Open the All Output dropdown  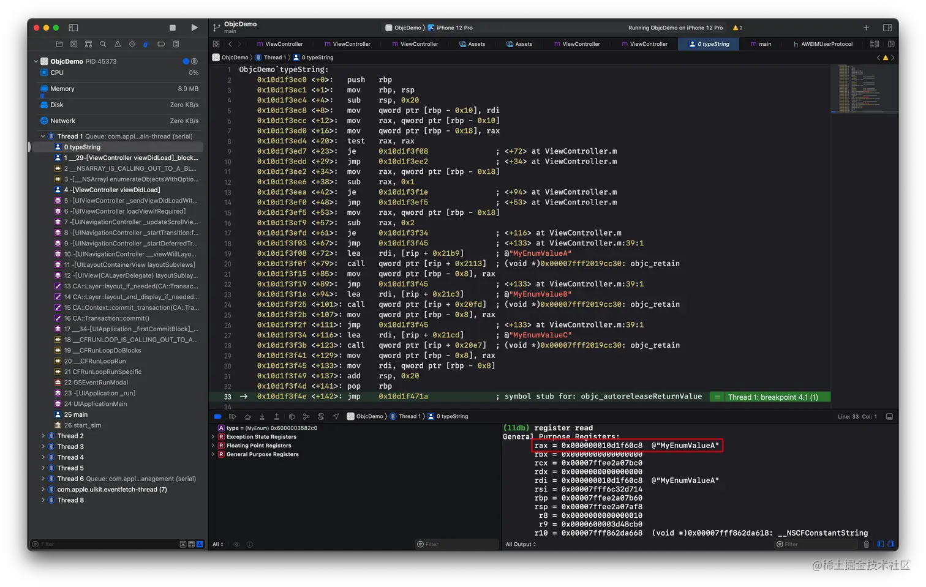tap(521, 544)
